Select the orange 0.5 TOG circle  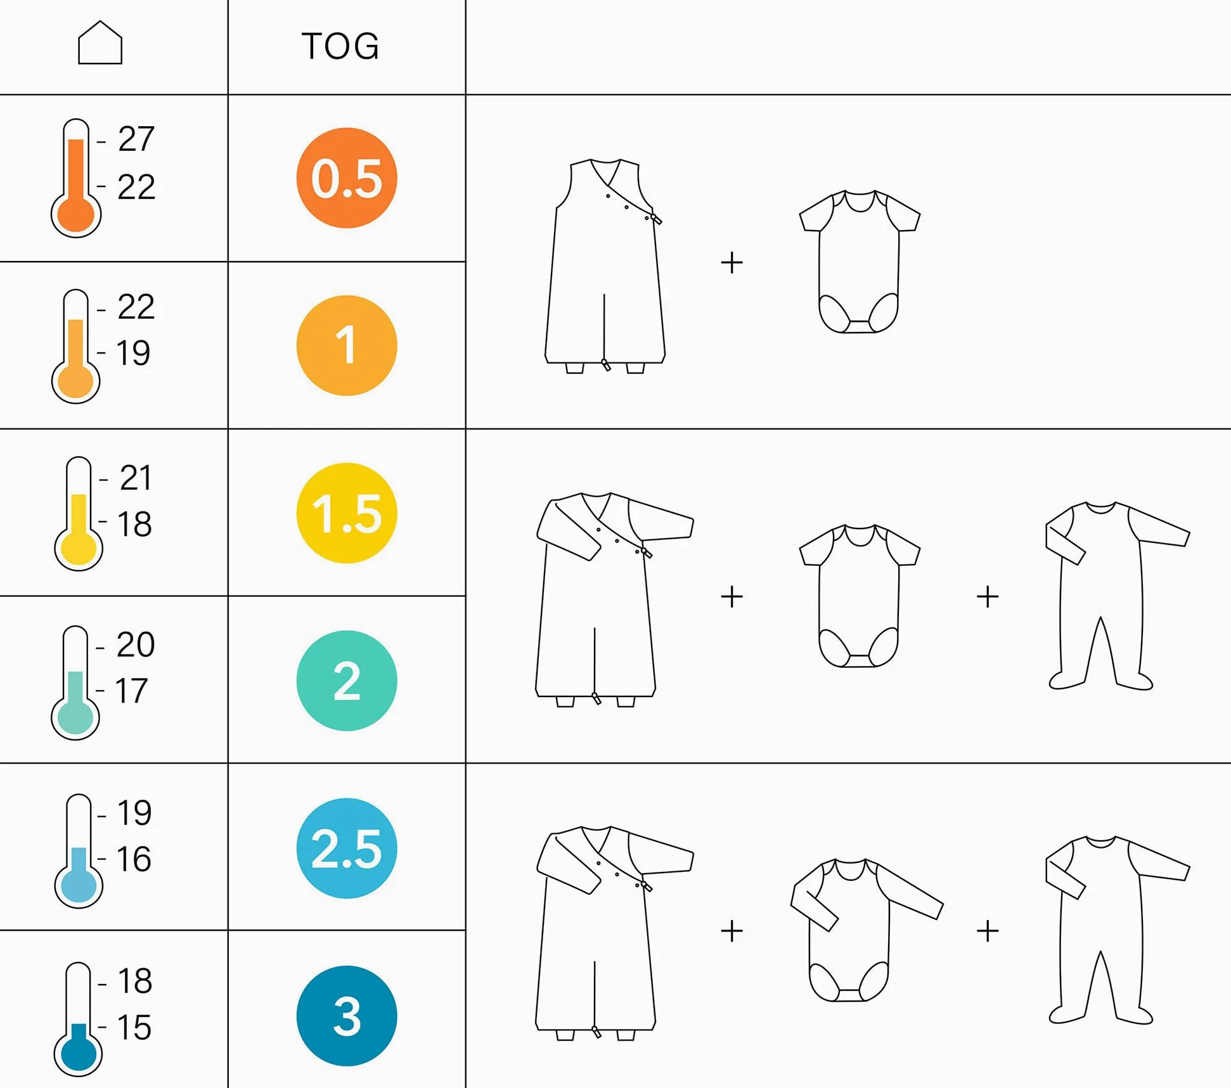pos(347,178)
